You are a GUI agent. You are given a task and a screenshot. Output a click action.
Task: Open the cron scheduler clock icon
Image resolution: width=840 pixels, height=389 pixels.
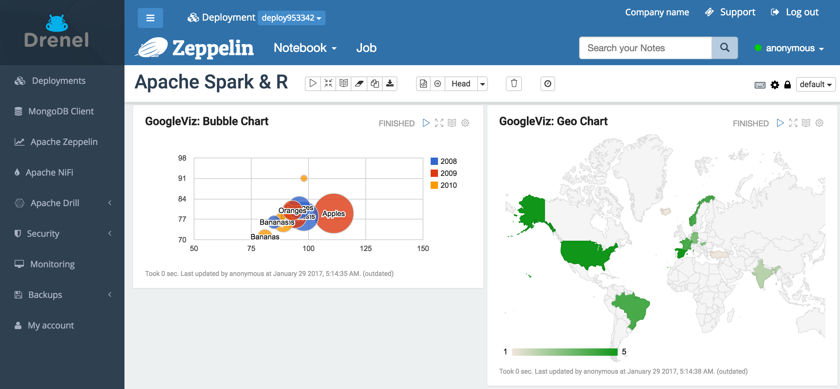547,83
